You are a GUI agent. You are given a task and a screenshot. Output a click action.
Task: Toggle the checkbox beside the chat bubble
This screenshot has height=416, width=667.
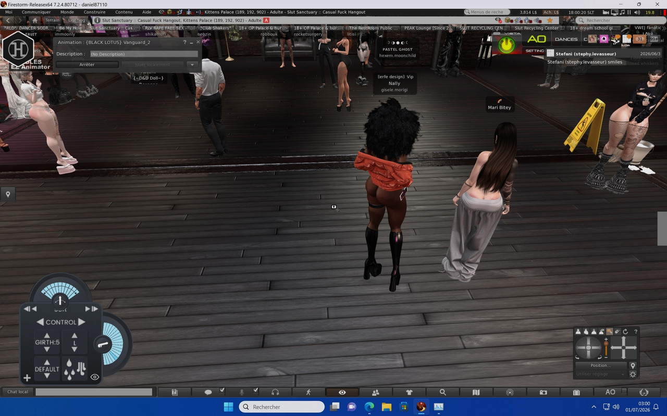(222, 390)
